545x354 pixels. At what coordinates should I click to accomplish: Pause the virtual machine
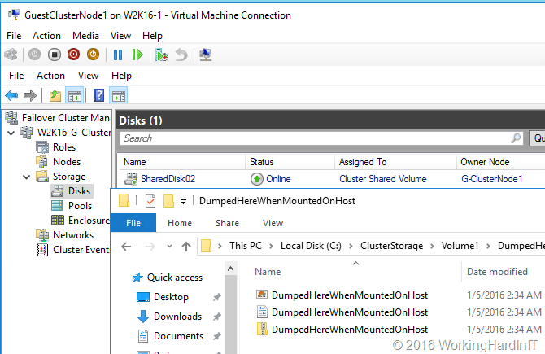coord(118,55)
